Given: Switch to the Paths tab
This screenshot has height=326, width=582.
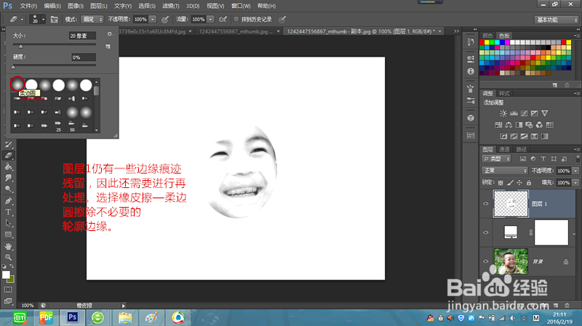Looking at the screenshot, I should [522, 150].
